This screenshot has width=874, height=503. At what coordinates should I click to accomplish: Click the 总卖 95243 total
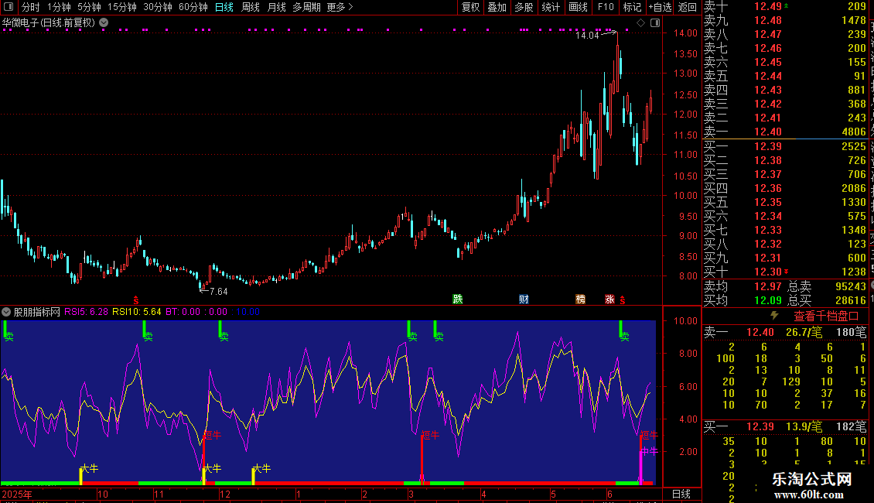[x=851, y=286]
